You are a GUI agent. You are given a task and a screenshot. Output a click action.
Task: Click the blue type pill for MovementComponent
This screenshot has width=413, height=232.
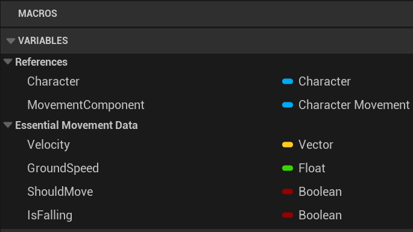coord(288,105)
